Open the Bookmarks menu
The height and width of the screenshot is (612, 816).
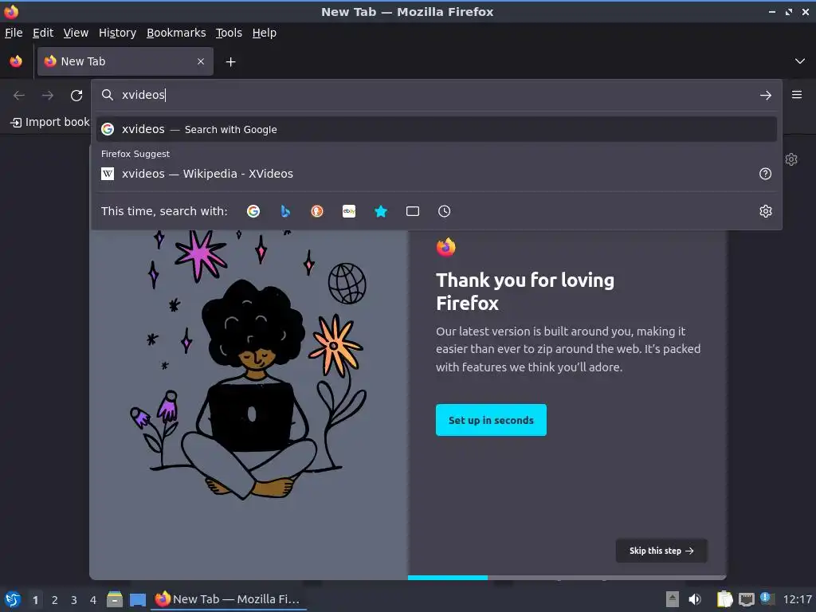point(176,33)
